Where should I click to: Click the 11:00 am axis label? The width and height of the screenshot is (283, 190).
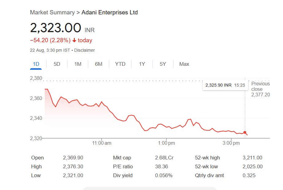tap(101, 143)
